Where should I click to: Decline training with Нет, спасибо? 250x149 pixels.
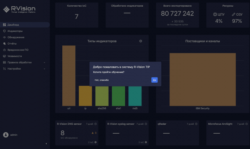[101, 80]
